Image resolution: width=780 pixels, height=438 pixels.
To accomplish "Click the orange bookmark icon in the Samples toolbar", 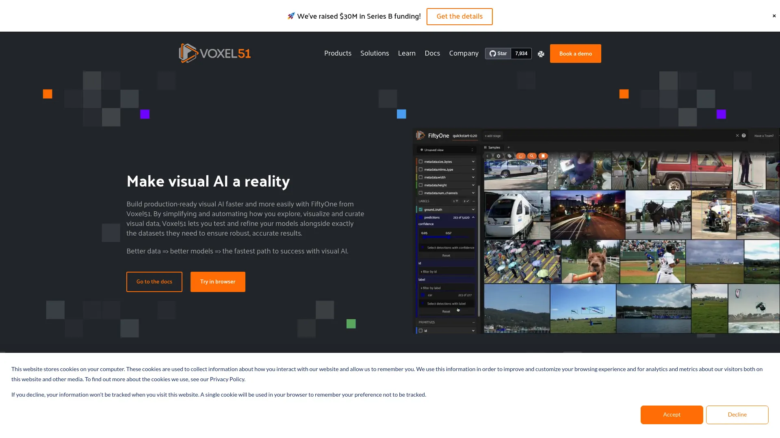I will 543,156.
